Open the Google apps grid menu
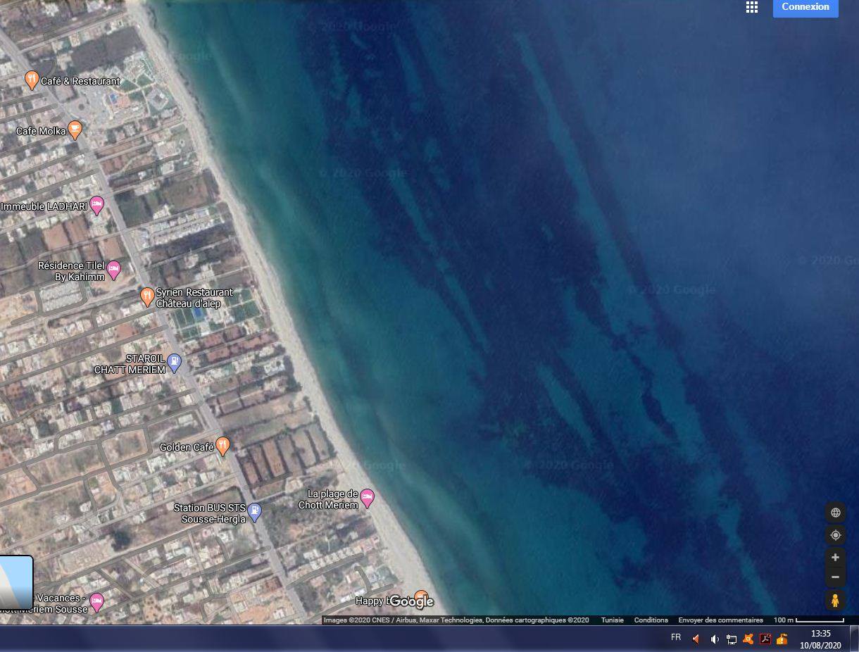859x652 pixels. [x=752, y=7]
